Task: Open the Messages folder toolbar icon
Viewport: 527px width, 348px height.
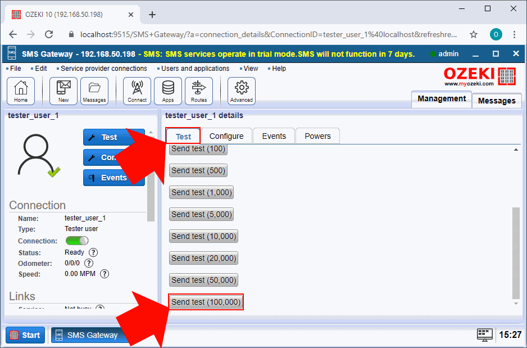Action: click(x=94, y=91)
